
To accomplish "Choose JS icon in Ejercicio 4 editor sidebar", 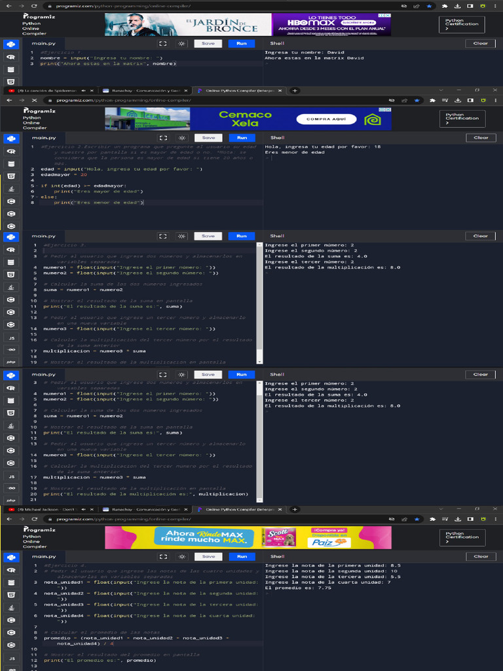I will pyautogui.click(x=11, y=658).
